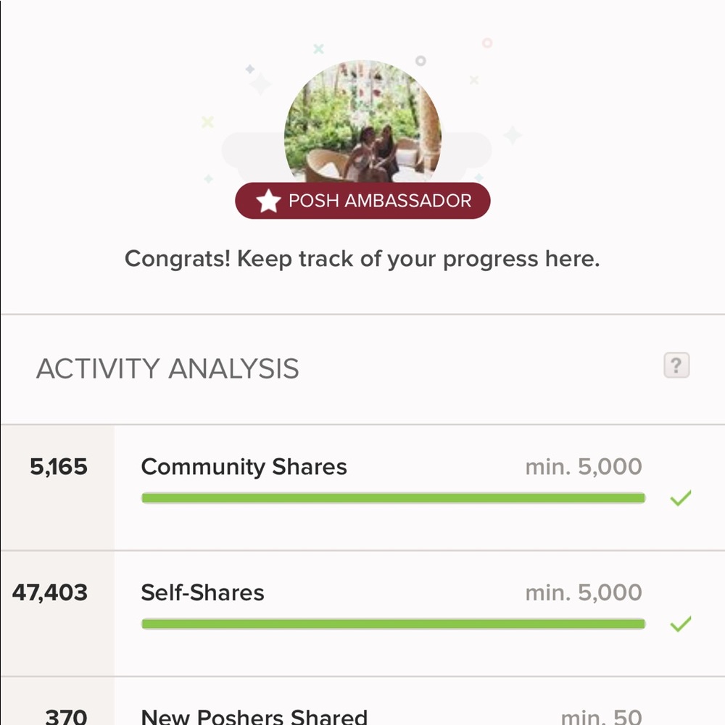725x725 pixels.
Task: Click the min. 5,000 label for Community Shares
Action: pos(584,466)
